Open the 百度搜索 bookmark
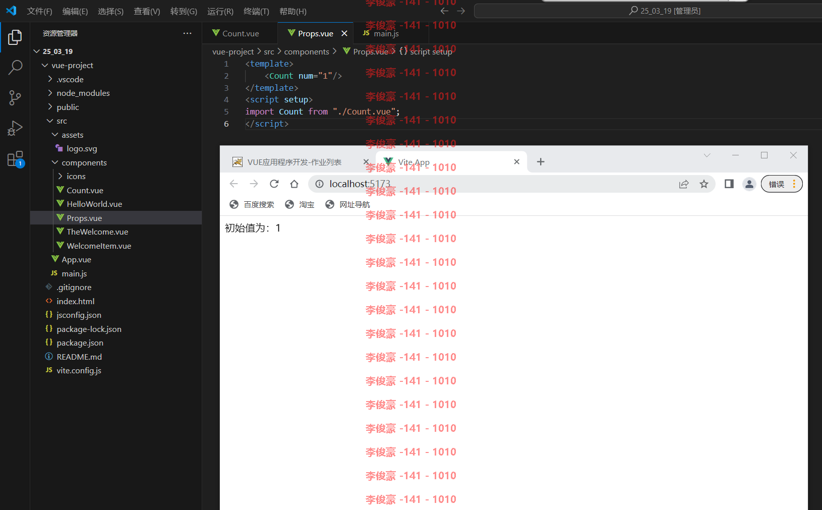822x510 pixels. pyautogui.click(x=252, y=204)
